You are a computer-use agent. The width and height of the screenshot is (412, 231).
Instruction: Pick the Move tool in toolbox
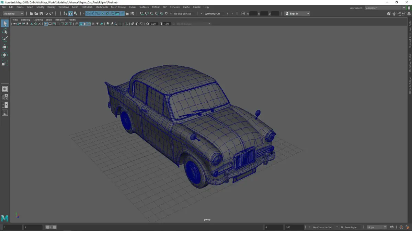click(5, 47)
